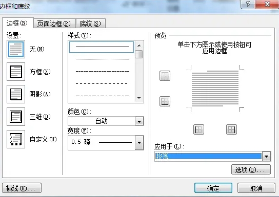Toggle the bottom border button in preview
Screen dimensions: 279x197
point(165,101)
